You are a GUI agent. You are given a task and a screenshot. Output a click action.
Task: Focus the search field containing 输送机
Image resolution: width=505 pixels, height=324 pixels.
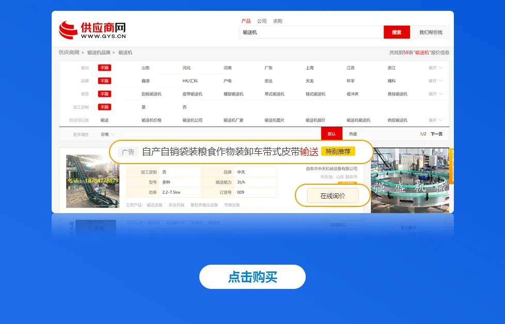click(311, 32)
